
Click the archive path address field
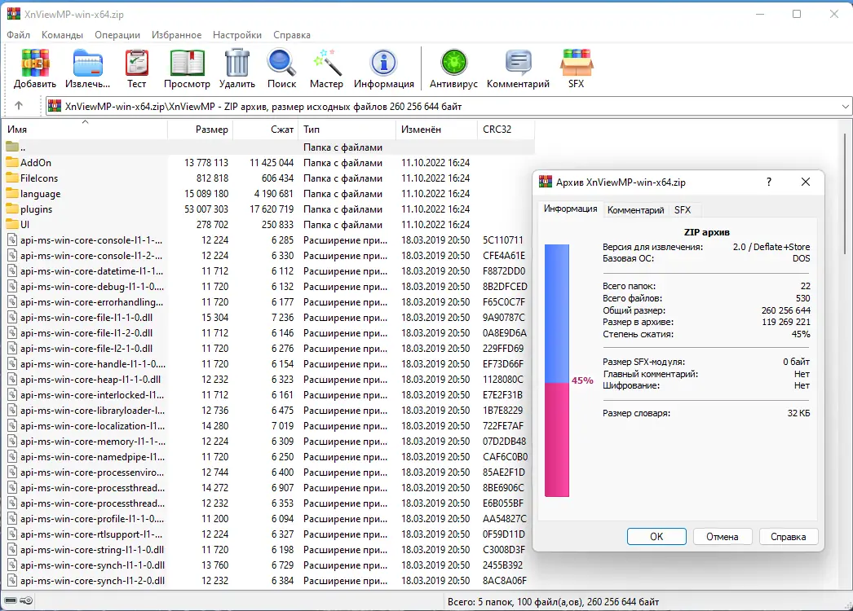pyautogui.click(x=449, y=107)
